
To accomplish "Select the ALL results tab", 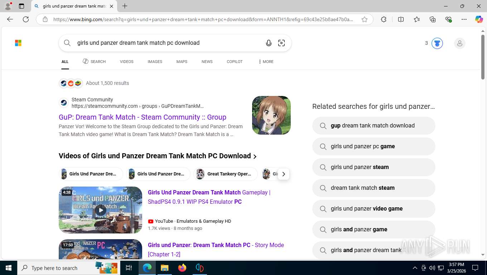I will [x=65, y=62].
